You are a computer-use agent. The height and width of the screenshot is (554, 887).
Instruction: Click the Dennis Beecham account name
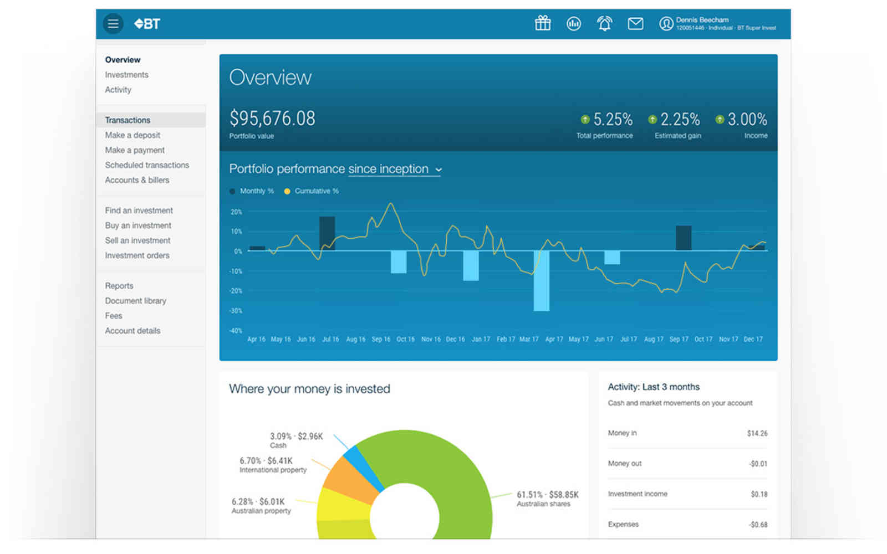pos(702,20)
